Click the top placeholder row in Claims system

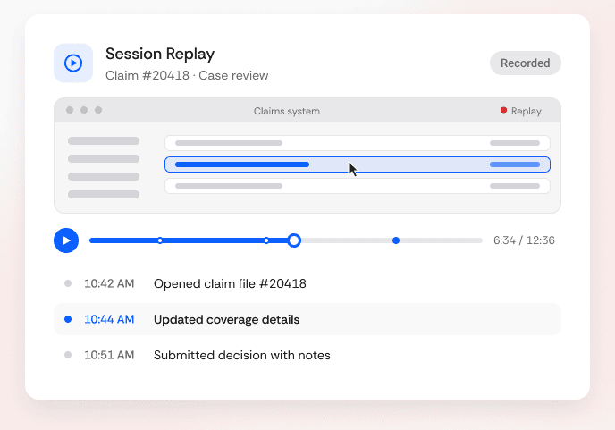tap(358, 143)
